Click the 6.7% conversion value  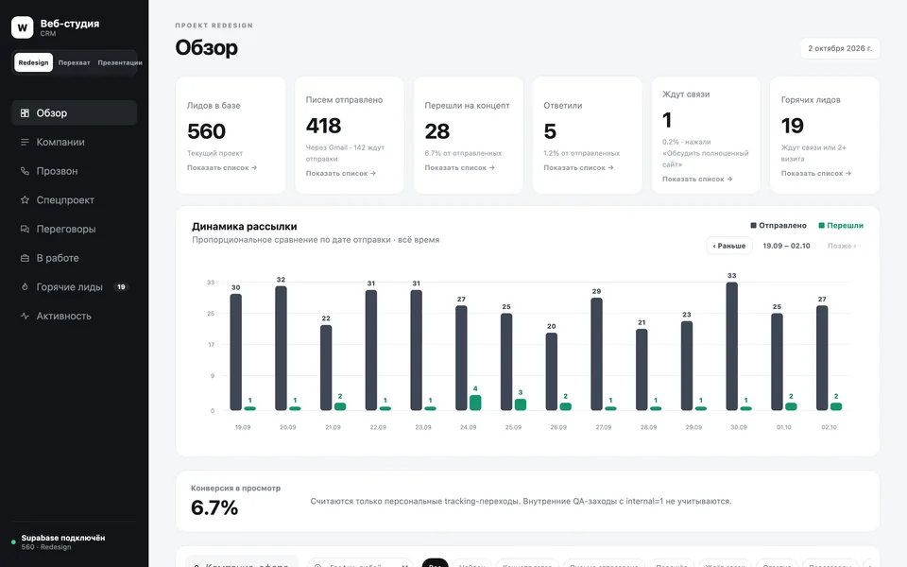click(214, 508)
